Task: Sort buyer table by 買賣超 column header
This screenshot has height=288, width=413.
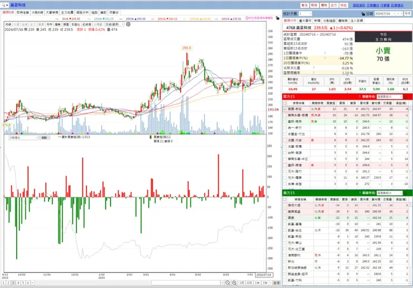Action: (x=331, y=103)
